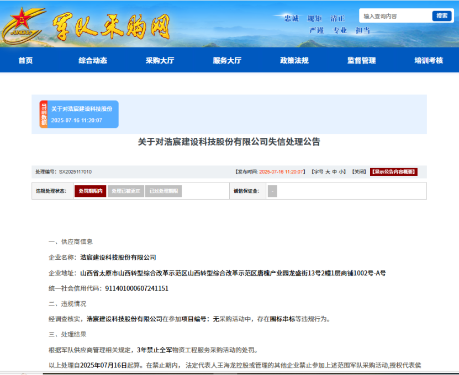The width and height of the screenshot is (459, 375).
Task: Open the 首页 home menu
Action: pyautogui.click(x=25, y=61)
